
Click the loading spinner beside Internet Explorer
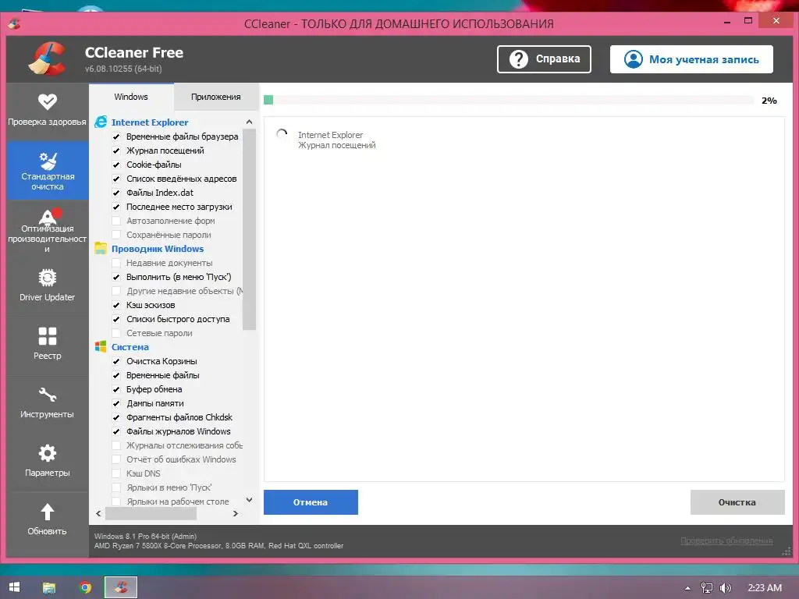[282, 135]
